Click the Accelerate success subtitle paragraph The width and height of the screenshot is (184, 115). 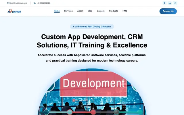click(92, 58)
